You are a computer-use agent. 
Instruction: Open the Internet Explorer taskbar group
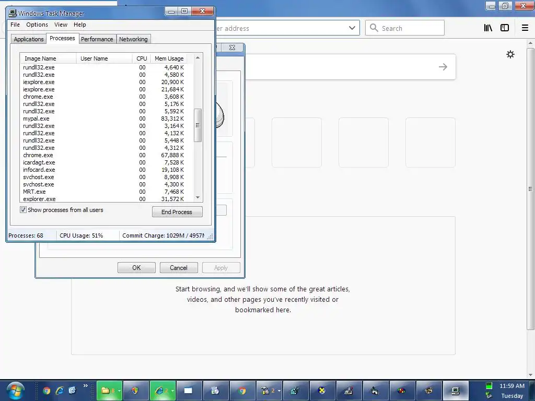tap(162, 391)
